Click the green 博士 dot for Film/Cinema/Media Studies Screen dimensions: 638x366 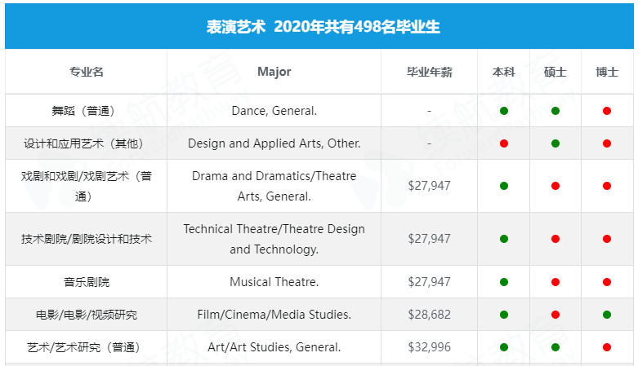[607, 315]
